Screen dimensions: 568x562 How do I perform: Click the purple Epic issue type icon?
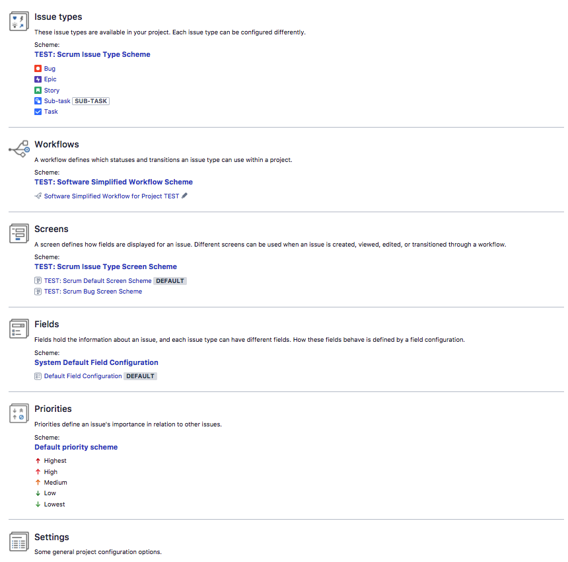click(x=38, y=79)
